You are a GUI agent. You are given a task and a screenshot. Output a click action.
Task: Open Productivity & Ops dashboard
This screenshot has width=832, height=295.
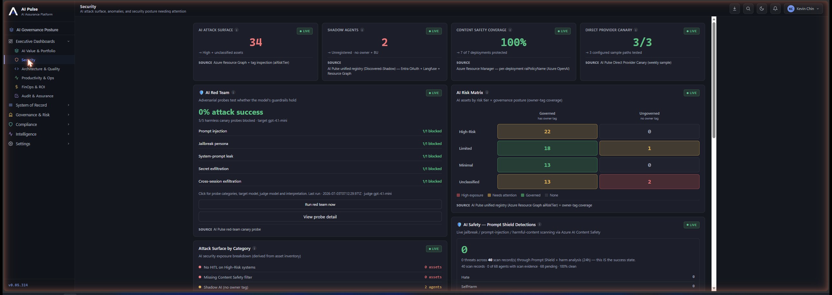38,78
